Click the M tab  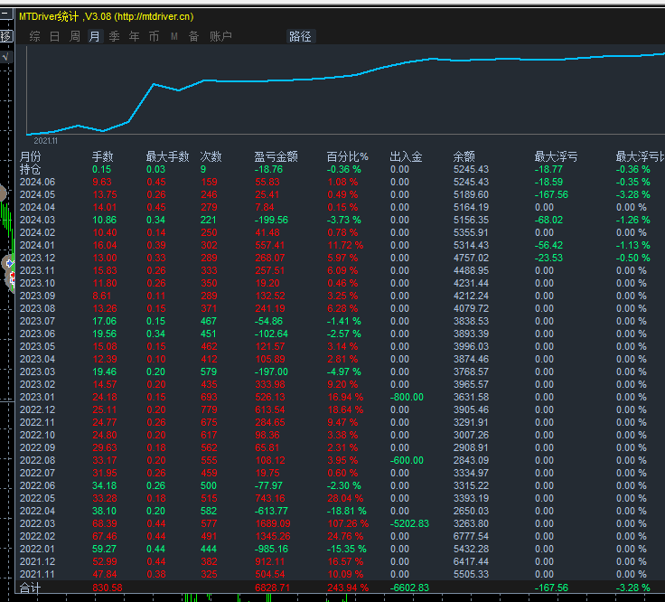(173, 36)
